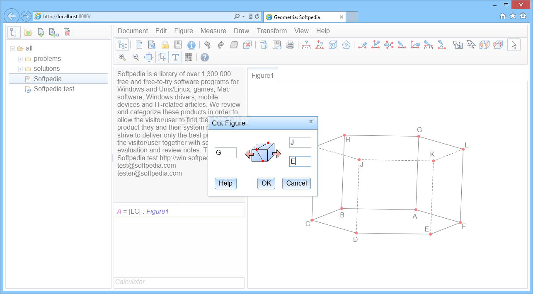Click the clone figure cubes icon

click(264, 45)
